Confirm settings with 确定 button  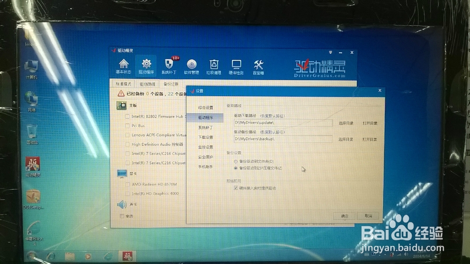[345, 216]
